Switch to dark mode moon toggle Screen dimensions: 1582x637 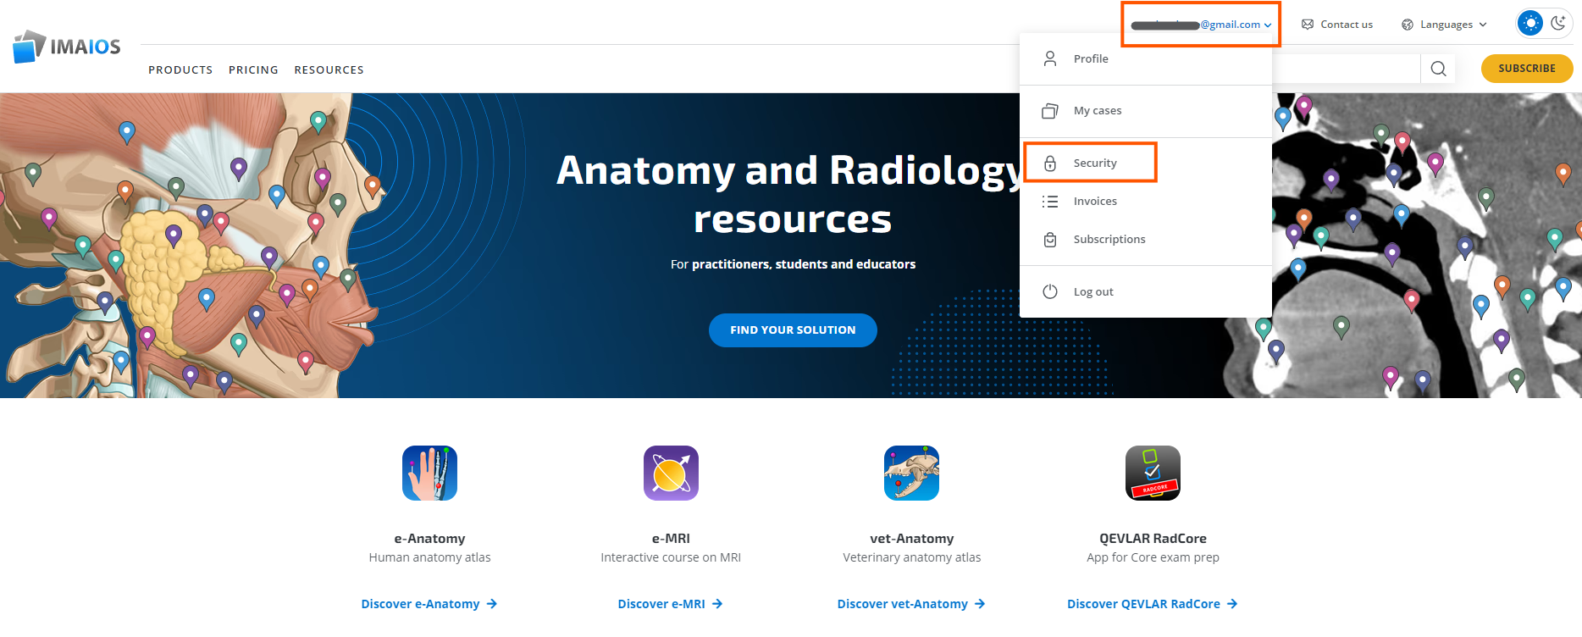click(x=1558, y=23)
